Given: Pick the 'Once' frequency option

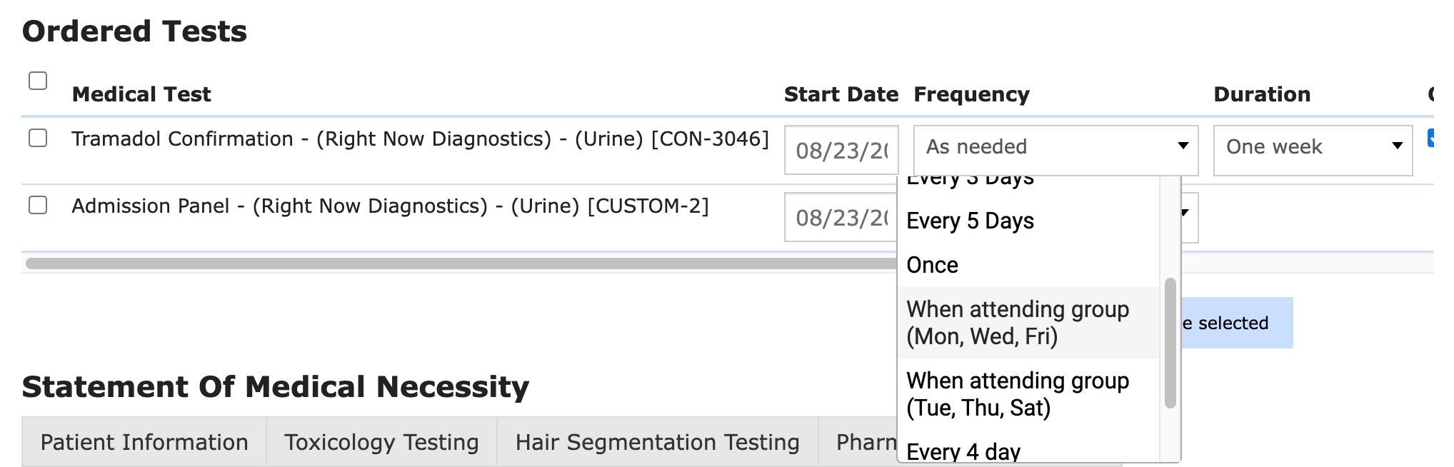Looking at the screenshot, I should click(x=933, y=266).
